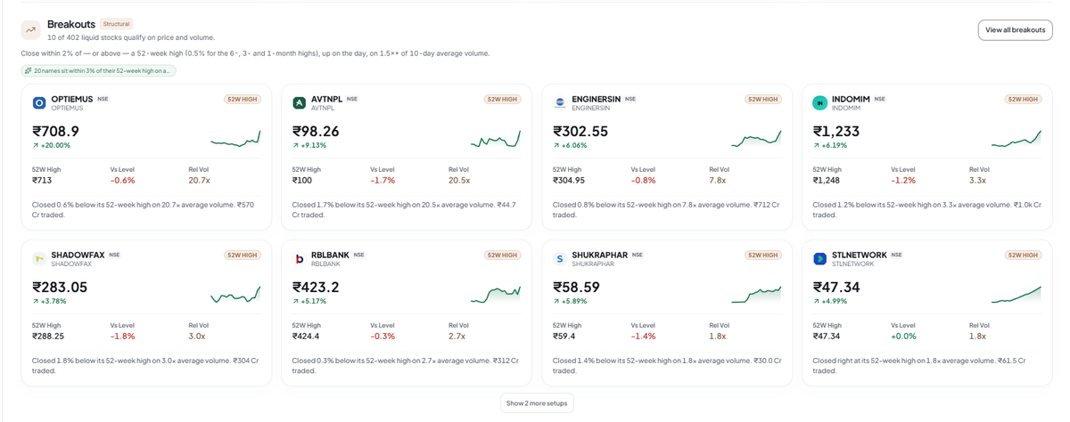Click the 20.5x Rel Vol value
1070x422 pixels.
459,180
